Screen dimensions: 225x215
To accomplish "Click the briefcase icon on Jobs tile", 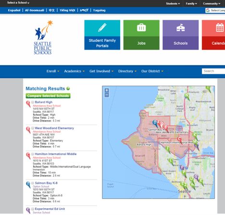I will 141,27.
